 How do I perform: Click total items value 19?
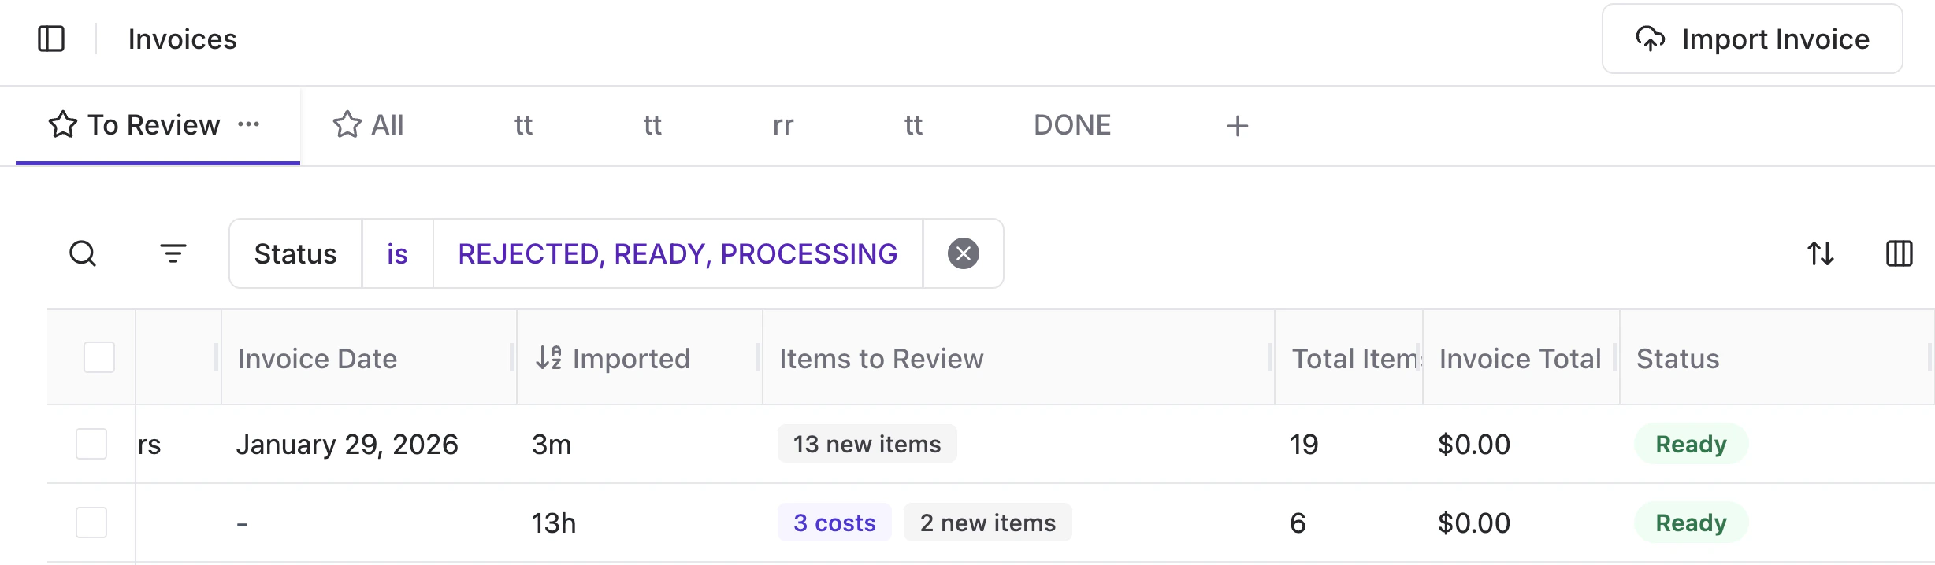point(1304,445)
